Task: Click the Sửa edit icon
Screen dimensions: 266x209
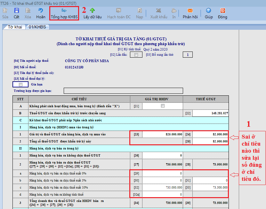Action: tap(5, 11)
